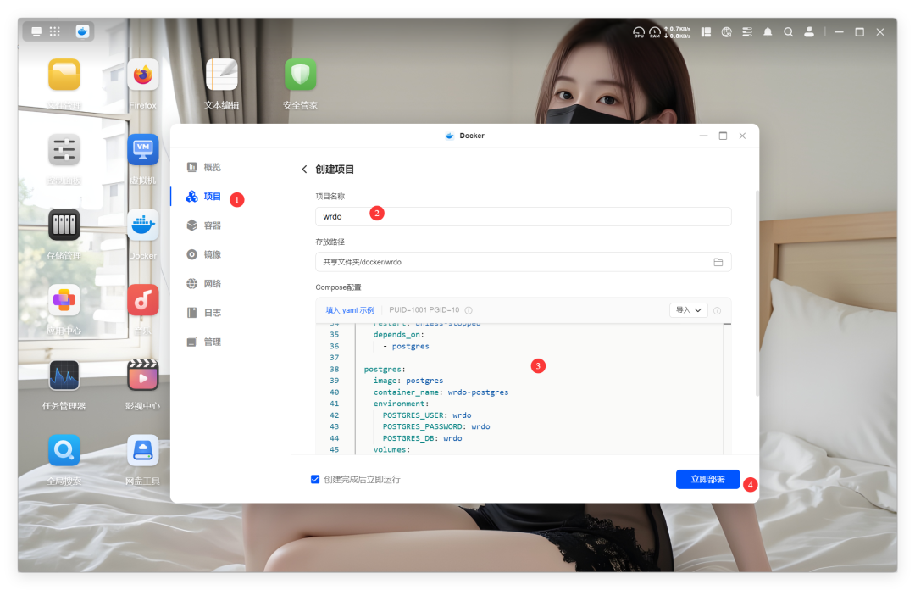
Task: Click the RAM usage gauge indicator
Action: [x=655, y=32]
